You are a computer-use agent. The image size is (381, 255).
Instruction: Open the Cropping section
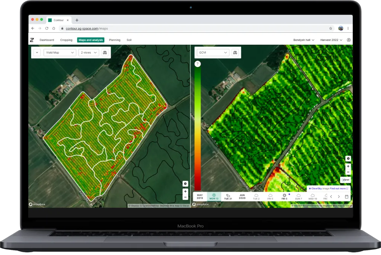(66, 40)
